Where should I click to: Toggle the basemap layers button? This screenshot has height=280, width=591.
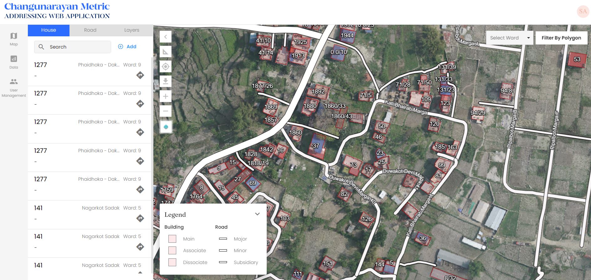click(166, 127)
